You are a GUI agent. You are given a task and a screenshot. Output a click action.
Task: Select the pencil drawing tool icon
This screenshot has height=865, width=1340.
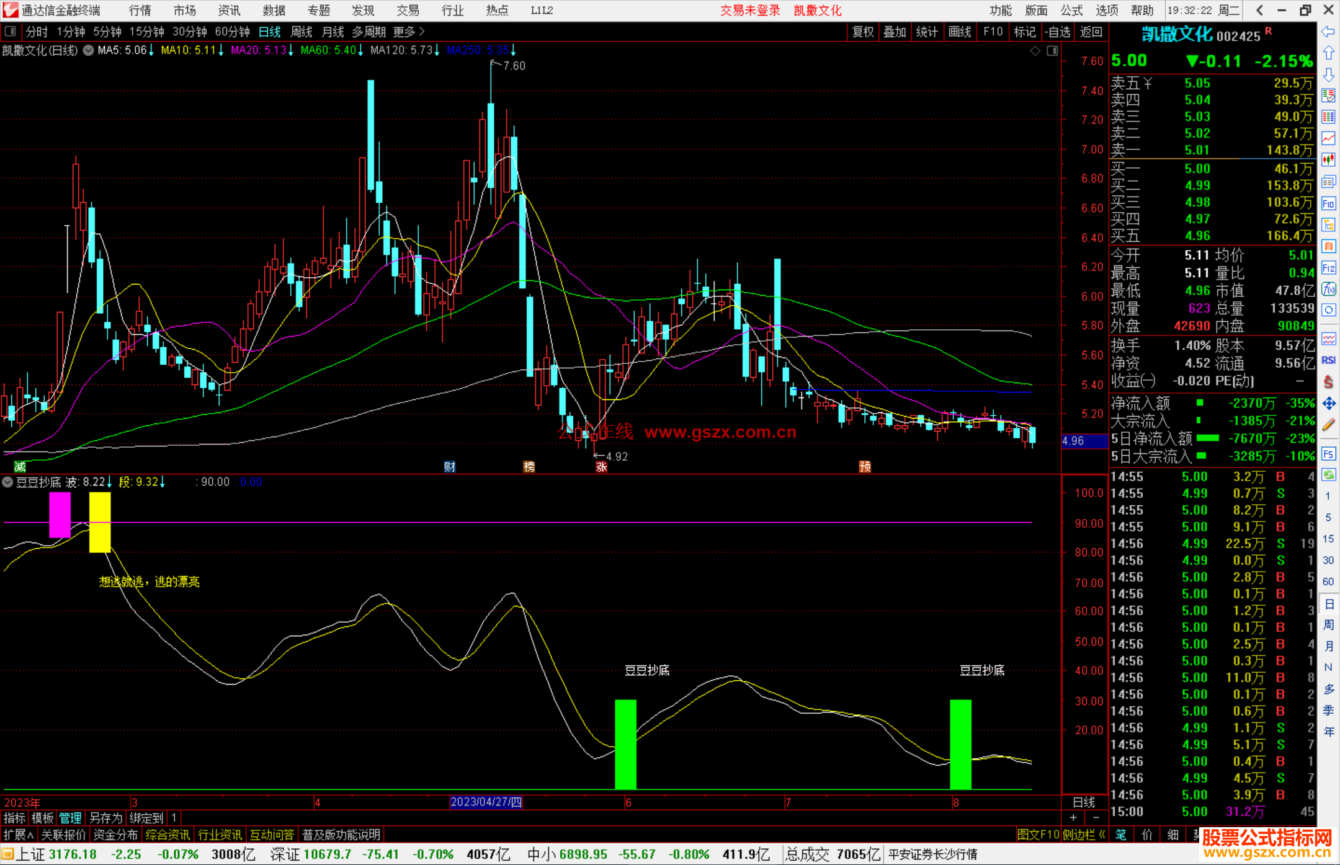pyautogui.click(x=1328, y=425)
